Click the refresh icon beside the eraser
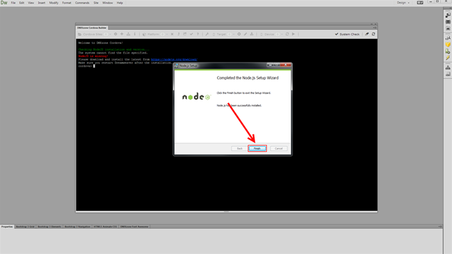Screen dimensions: 452x254 (373, 34)
